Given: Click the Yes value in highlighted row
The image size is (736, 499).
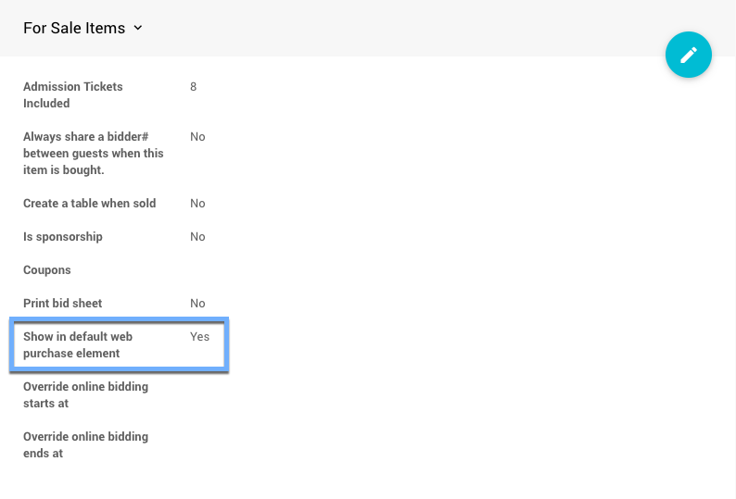Looking at the screenshot, I should 199,337.
